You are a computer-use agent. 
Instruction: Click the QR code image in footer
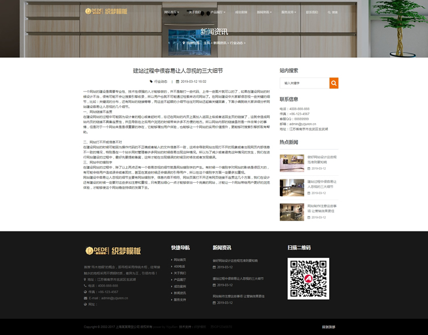(x=308, y=278)
